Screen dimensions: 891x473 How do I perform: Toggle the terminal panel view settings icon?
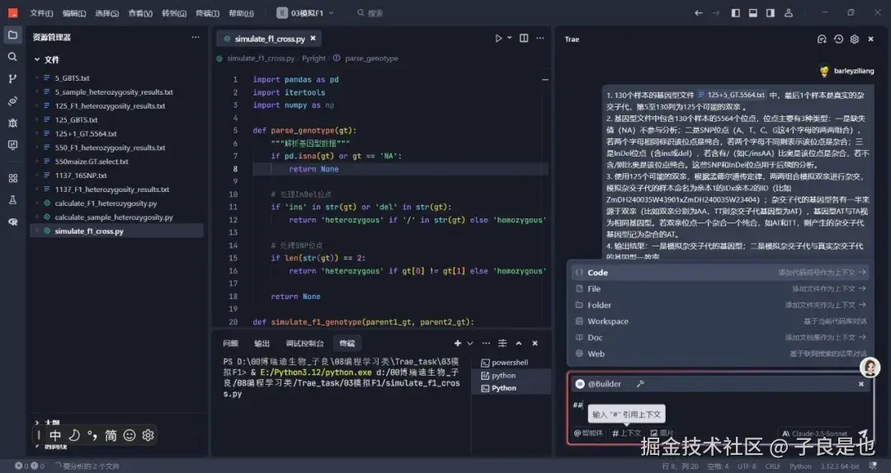(x=502, y=343)
